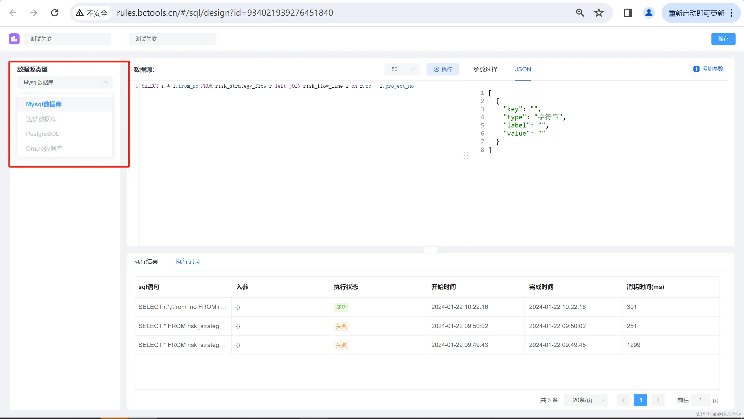Click the vertical panel resize drag handle
Viewport: 744px width, 419px height.
pos(466,156)
